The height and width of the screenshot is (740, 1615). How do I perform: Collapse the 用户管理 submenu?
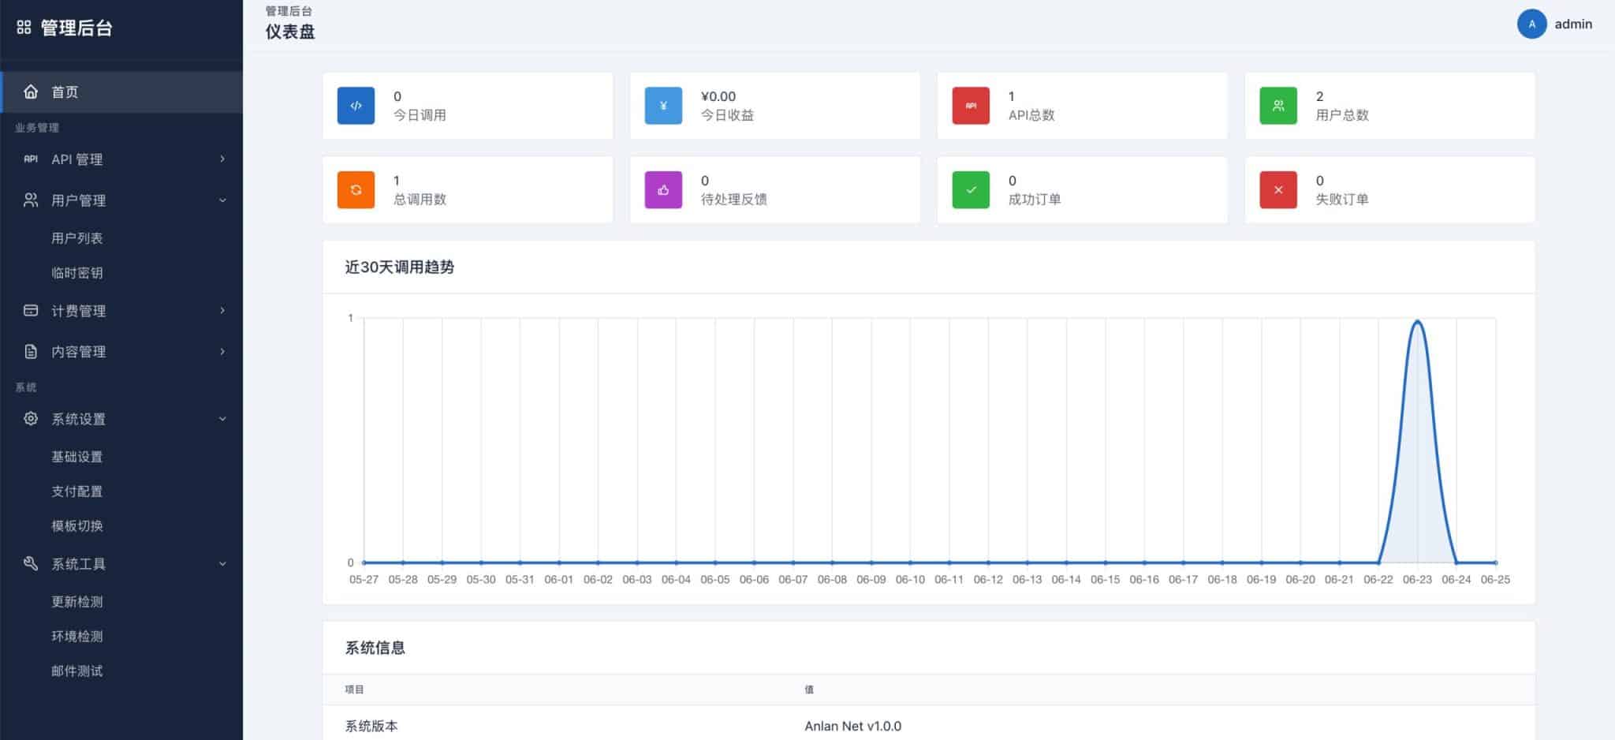pos(121,200)
